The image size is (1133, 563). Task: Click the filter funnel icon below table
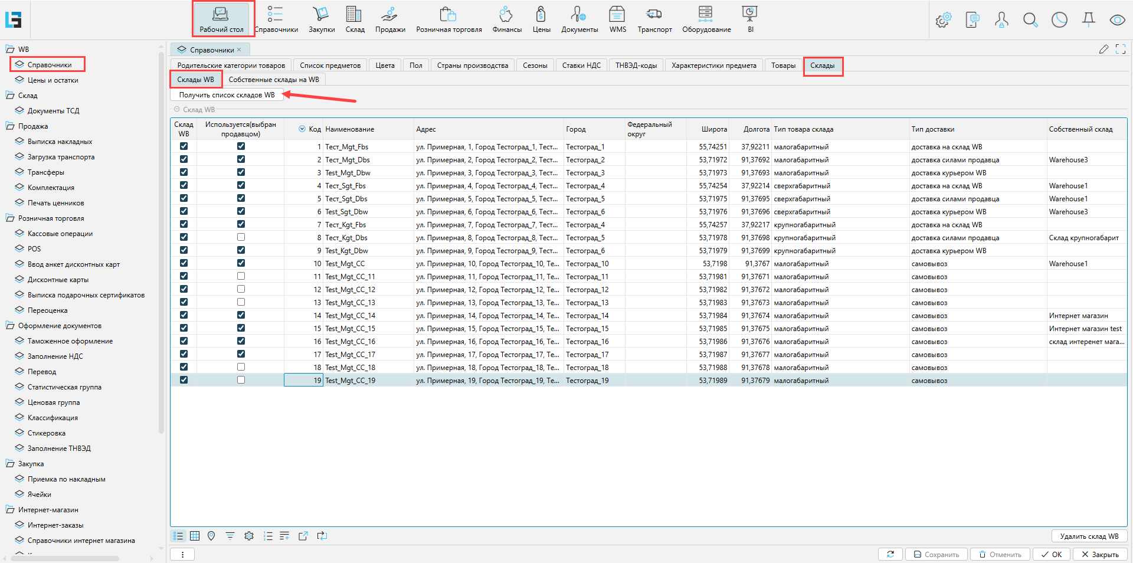click(x=230, y=536)
